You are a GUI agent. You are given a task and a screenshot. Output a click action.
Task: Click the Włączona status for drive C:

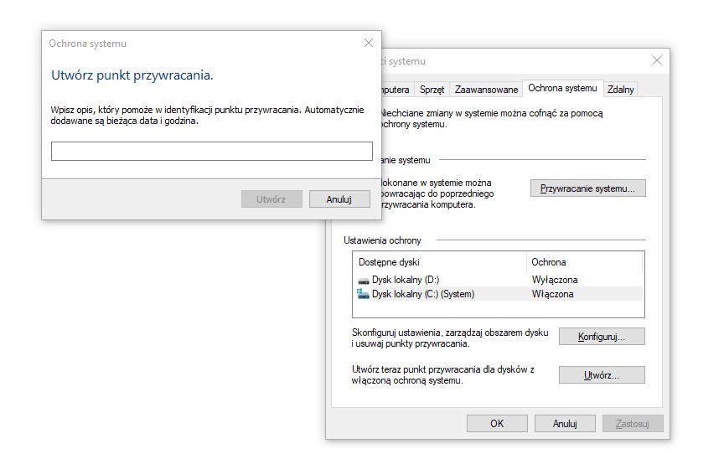pyautogui.click(x=553, y=294)
